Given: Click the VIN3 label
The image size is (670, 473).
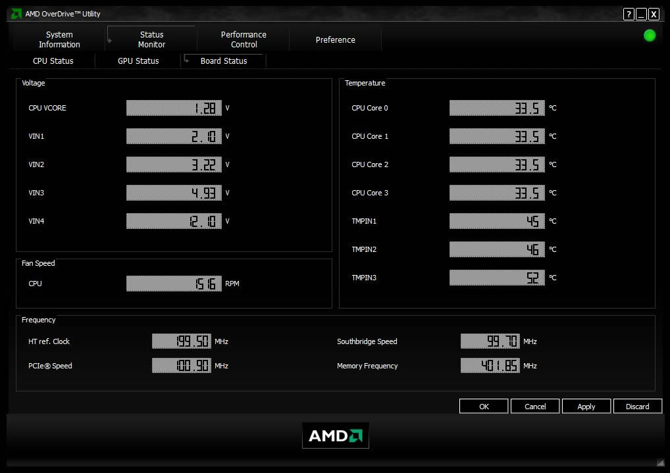Looking at the screenshot, I should [36, 193].
